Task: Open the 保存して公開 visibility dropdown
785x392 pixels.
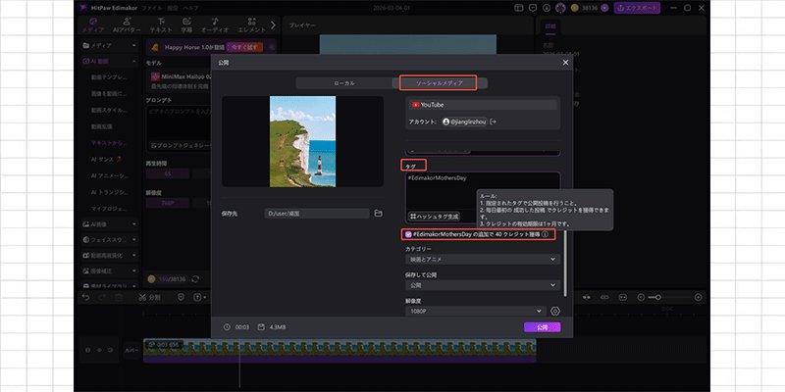Action: click(483, 285)
